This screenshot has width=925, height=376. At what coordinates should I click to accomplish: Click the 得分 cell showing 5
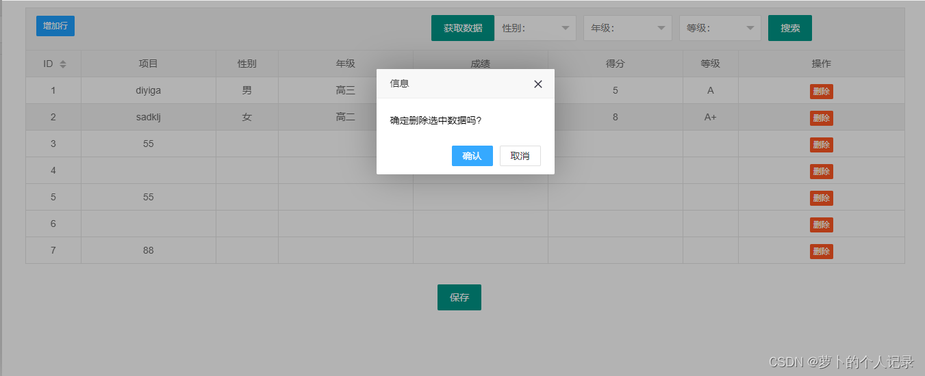(x=616, y=90)
